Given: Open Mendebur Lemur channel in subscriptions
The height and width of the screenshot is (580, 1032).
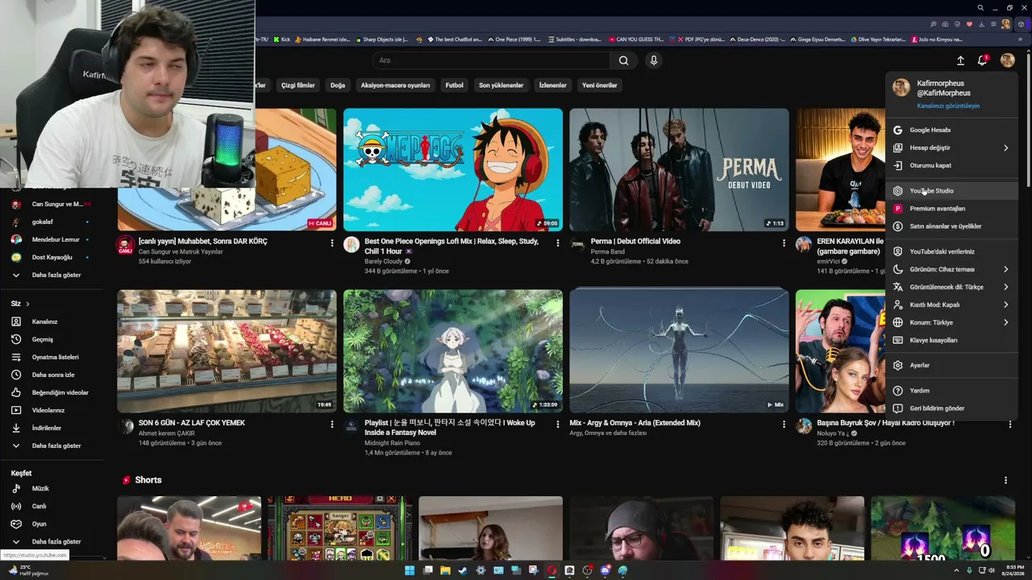Looking at the screenshot, I should click(x=52, y=239).
